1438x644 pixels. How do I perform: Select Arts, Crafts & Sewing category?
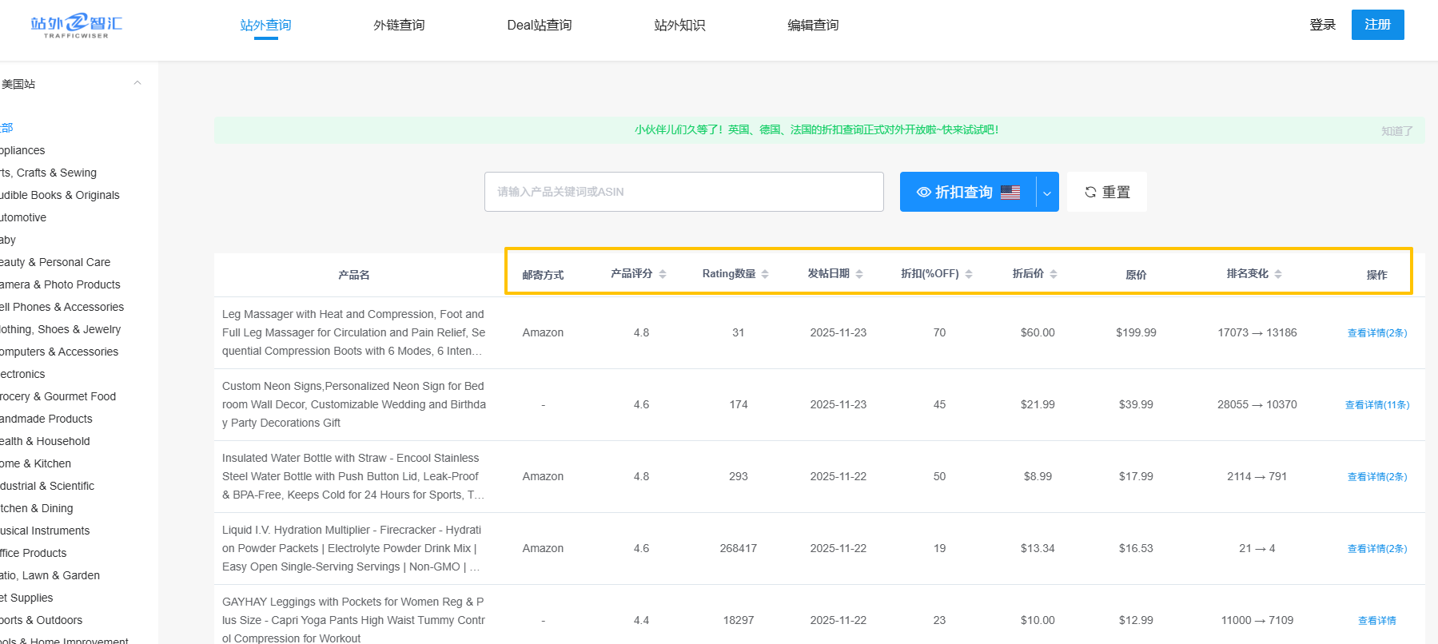point(48,173)
